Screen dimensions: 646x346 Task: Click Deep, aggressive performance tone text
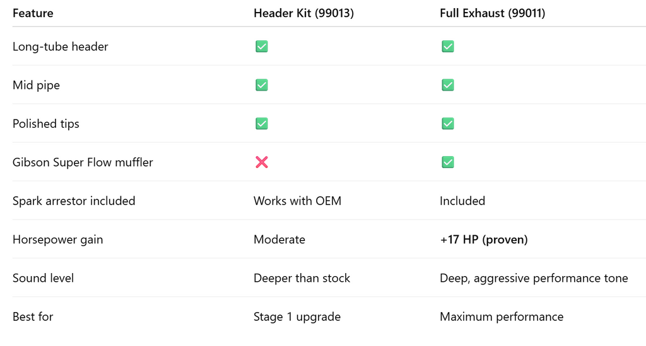534,278
